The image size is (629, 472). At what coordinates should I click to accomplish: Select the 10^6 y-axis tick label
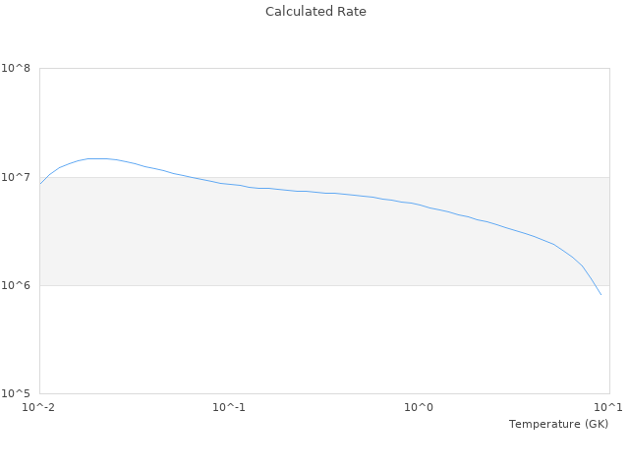[x=15, y=285]
